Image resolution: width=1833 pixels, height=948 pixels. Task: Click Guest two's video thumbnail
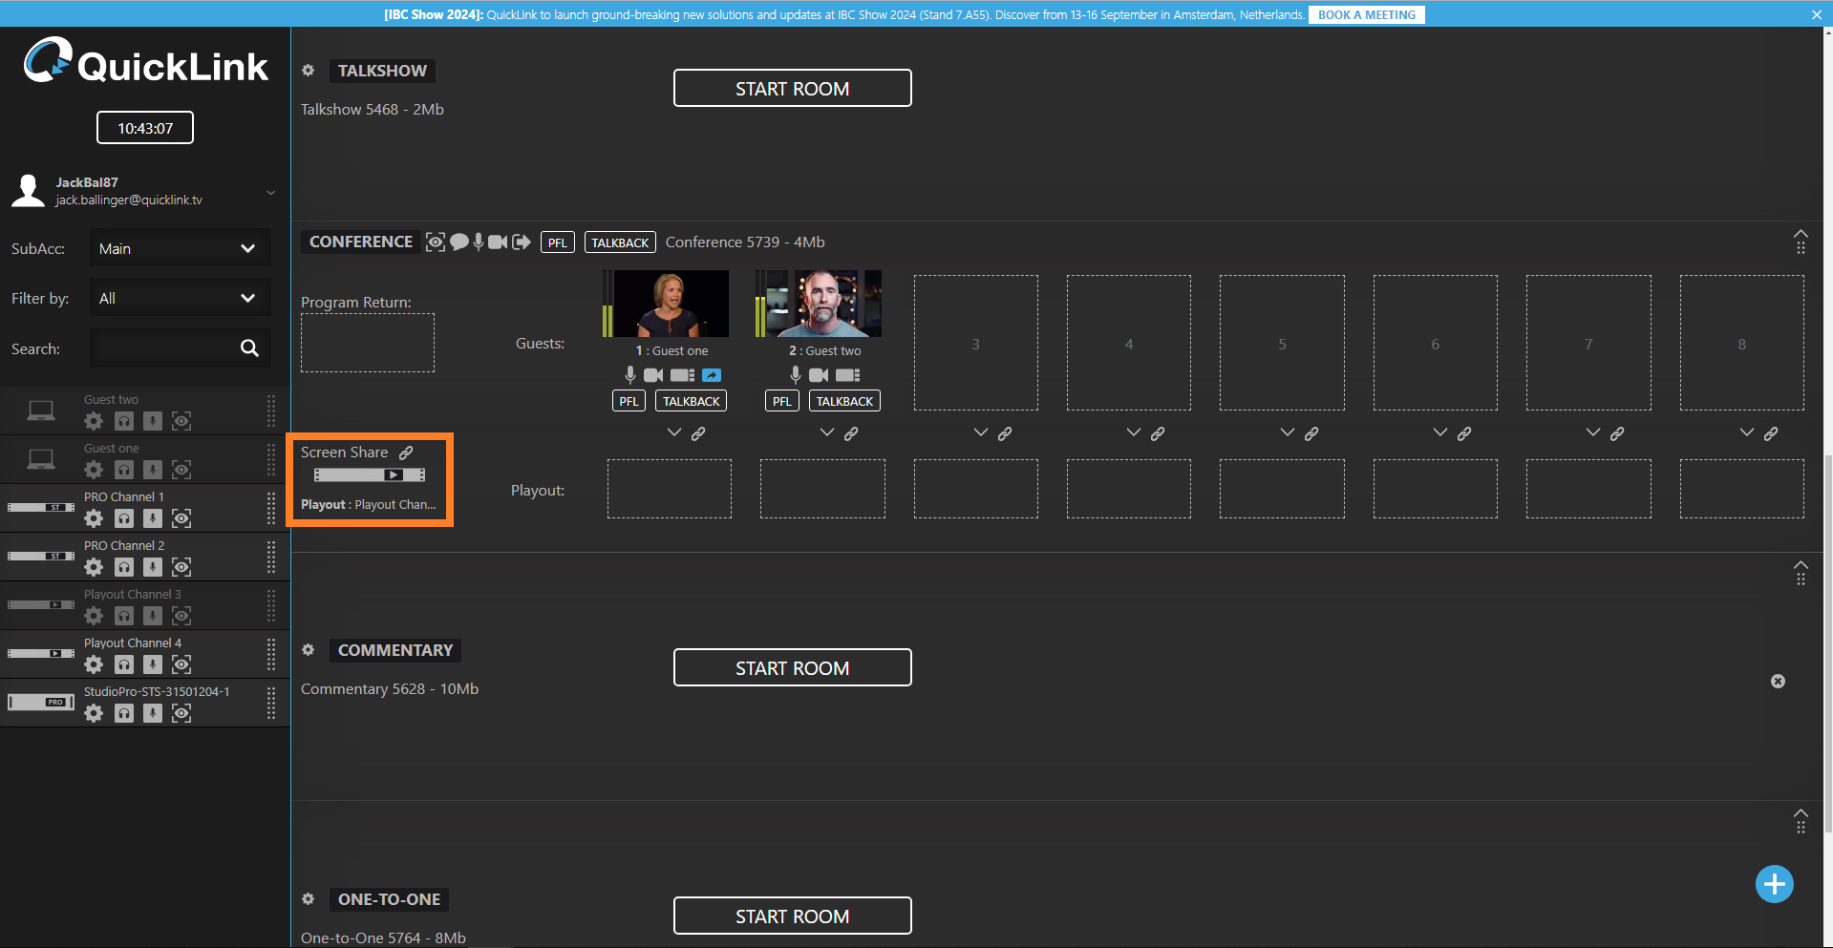825,304
